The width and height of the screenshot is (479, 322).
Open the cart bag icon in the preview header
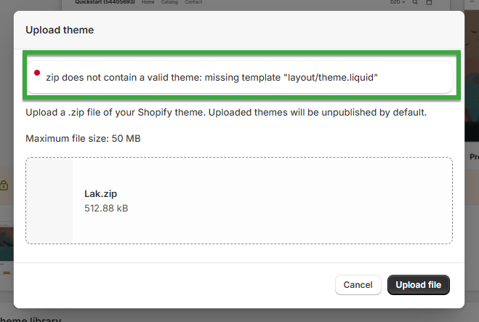pos(429,2)
